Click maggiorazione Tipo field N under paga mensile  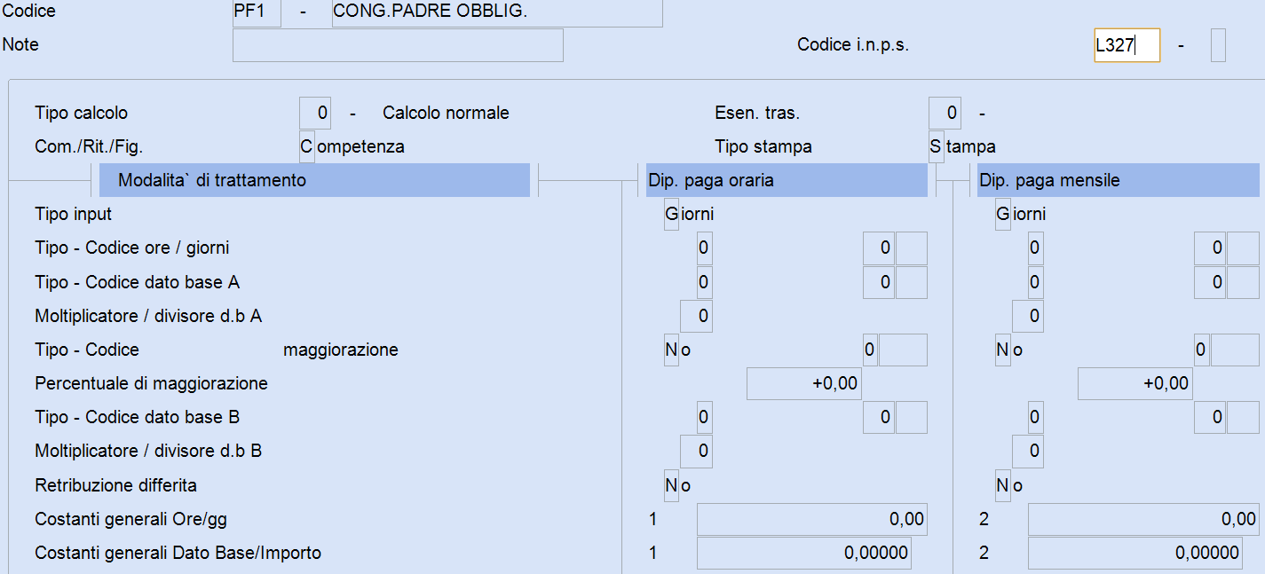point(1003,350)
